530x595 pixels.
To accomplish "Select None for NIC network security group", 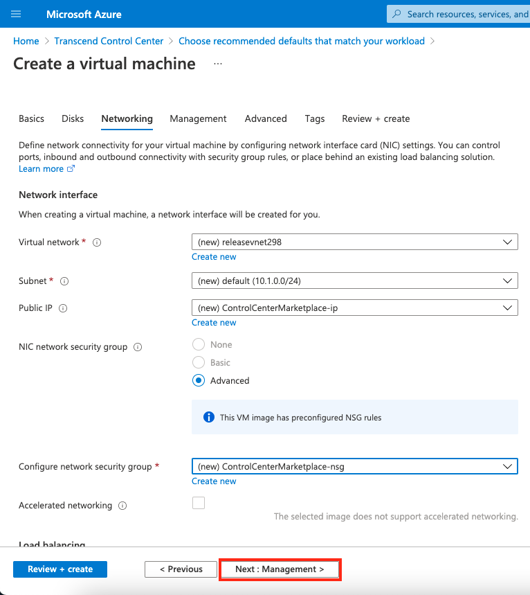I will 199,344.
